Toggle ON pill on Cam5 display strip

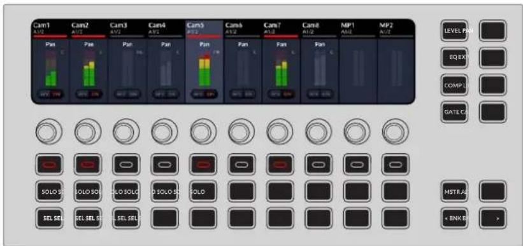click(x=211, y=94)
